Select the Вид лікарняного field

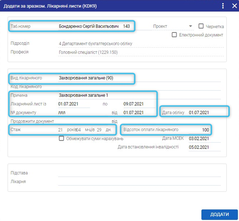pyautogui.click(x=94, y=78)
